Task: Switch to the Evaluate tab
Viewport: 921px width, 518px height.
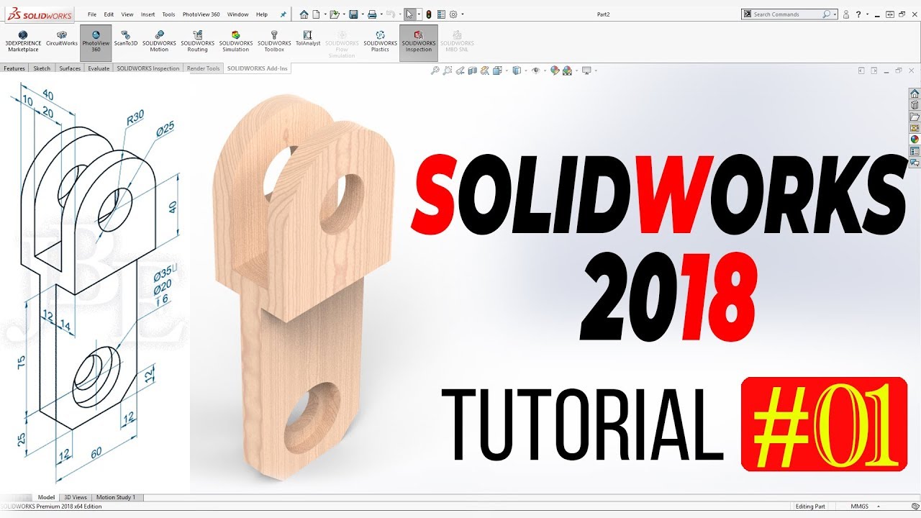Action: (x=99, y=68)
